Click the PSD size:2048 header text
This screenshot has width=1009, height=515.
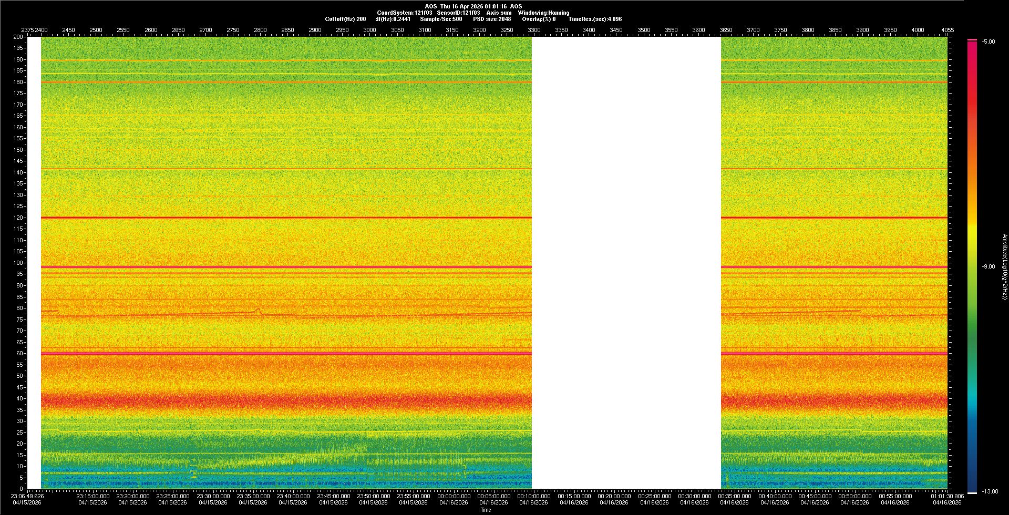point(492,19)
